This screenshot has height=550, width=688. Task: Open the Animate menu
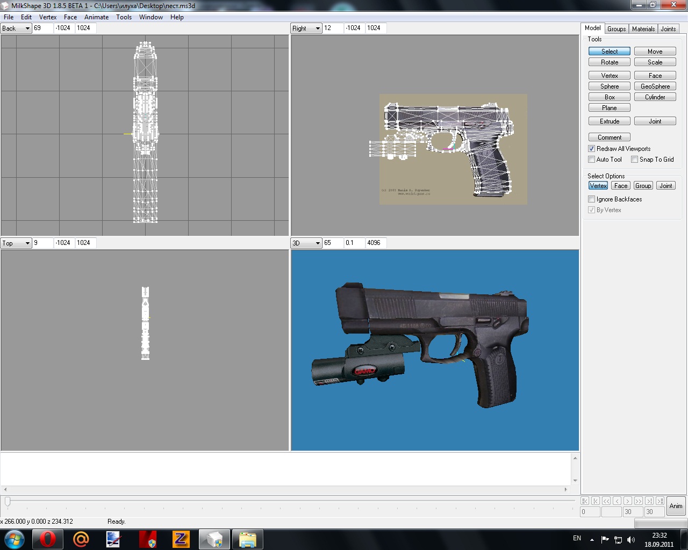(96, 17)
